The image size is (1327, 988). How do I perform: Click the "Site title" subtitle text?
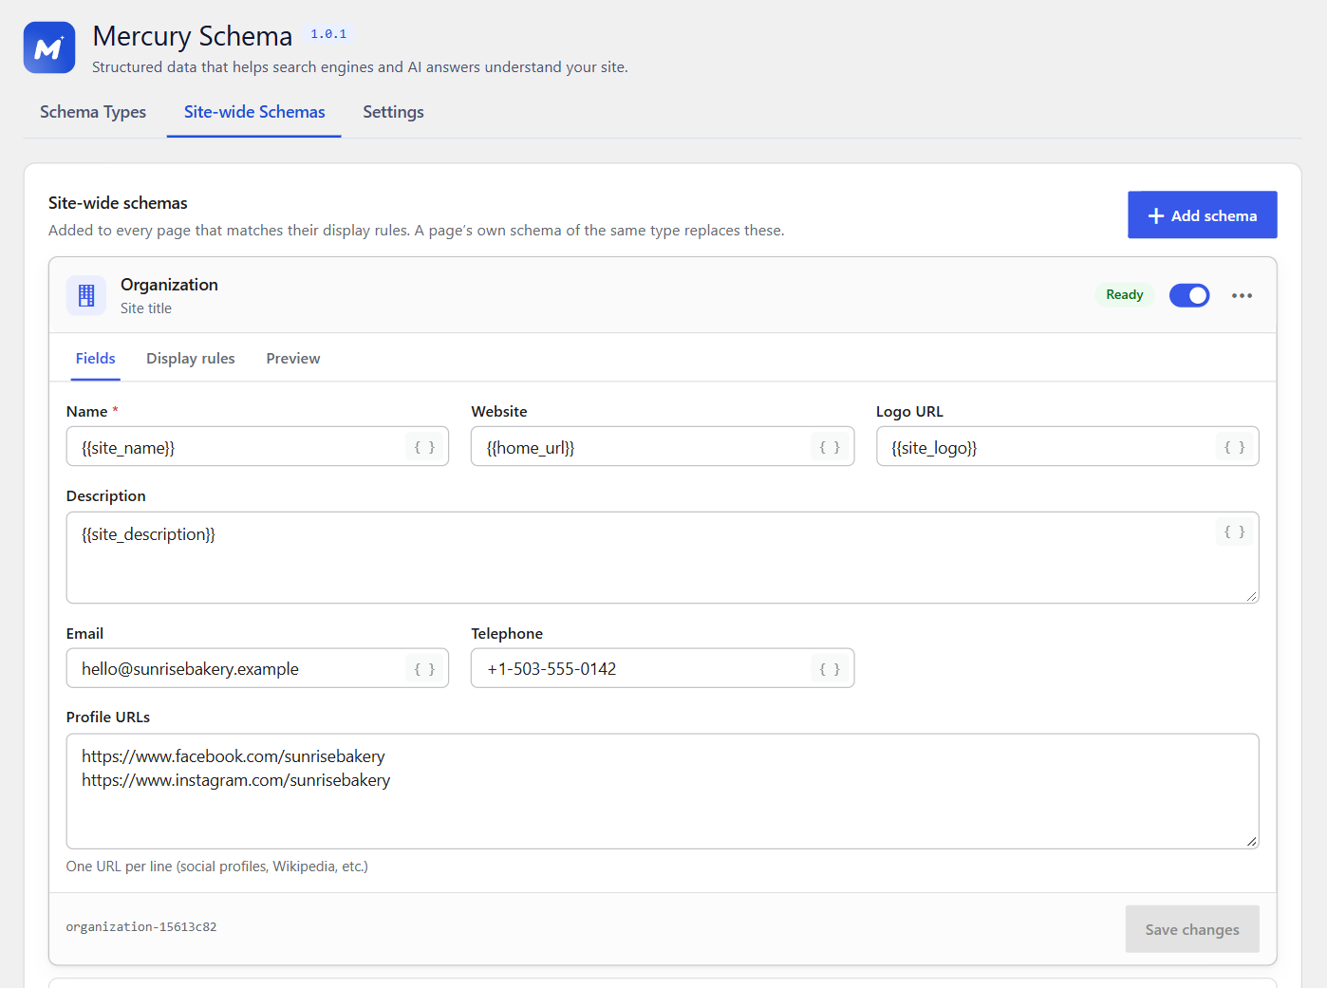click(x=146, y=308)
